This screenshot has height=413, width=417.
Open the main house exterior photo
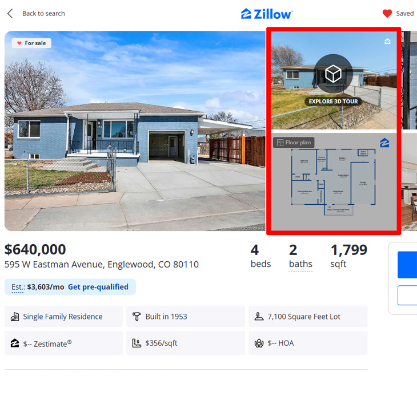pyautogui.click(x=135, y=131)
